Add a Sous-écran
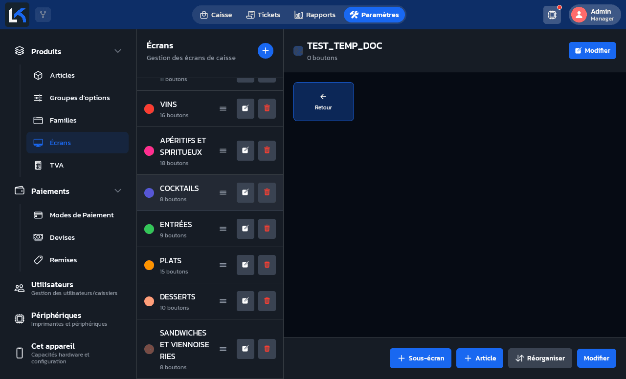The image size is (626, 379). tap(421, 358)
